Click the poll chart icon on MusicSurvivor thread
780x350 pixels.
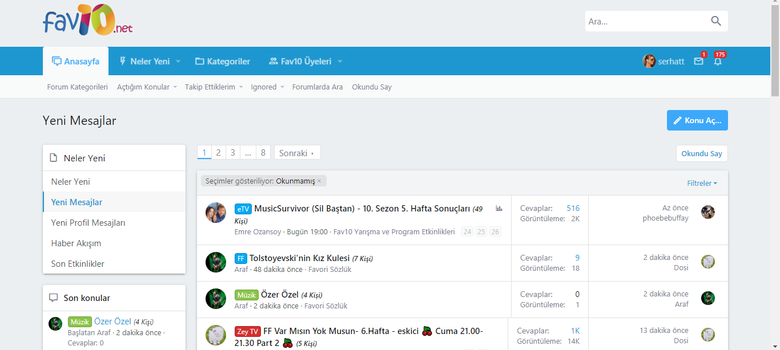tap(499, 209)
